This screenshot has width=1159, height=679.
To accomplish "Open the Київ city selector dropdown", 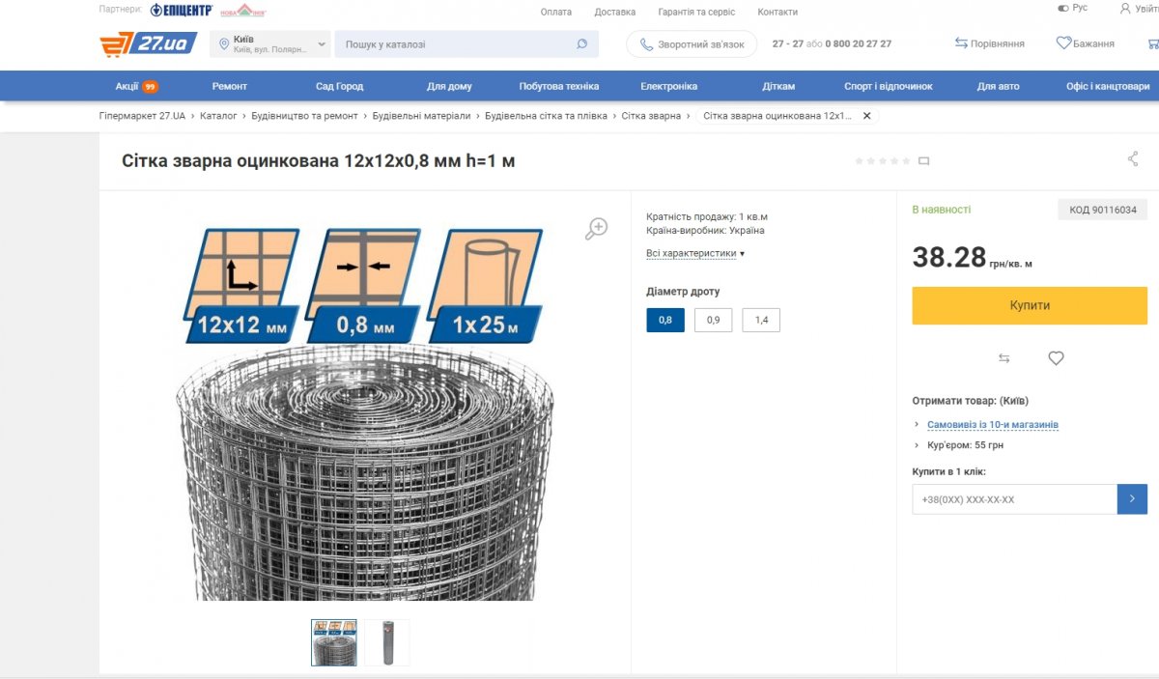I will point(270,44).
